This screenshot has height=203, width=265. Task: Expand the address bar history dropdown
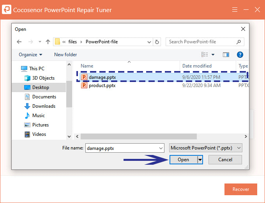coord(149,42)
